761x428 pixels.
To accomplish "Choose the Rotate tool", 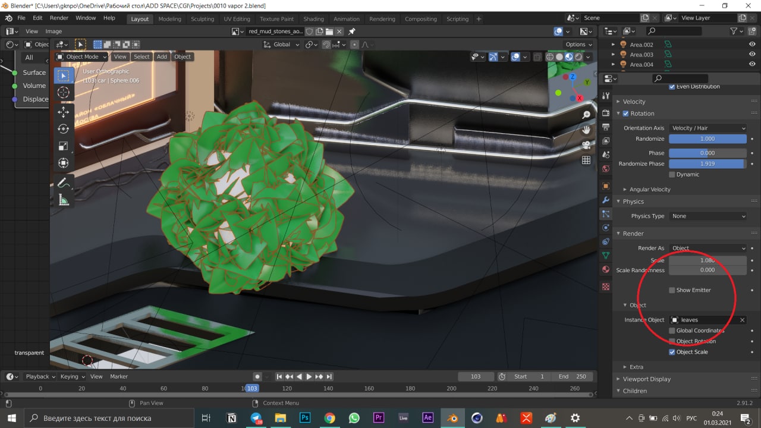I will point(64,129).
